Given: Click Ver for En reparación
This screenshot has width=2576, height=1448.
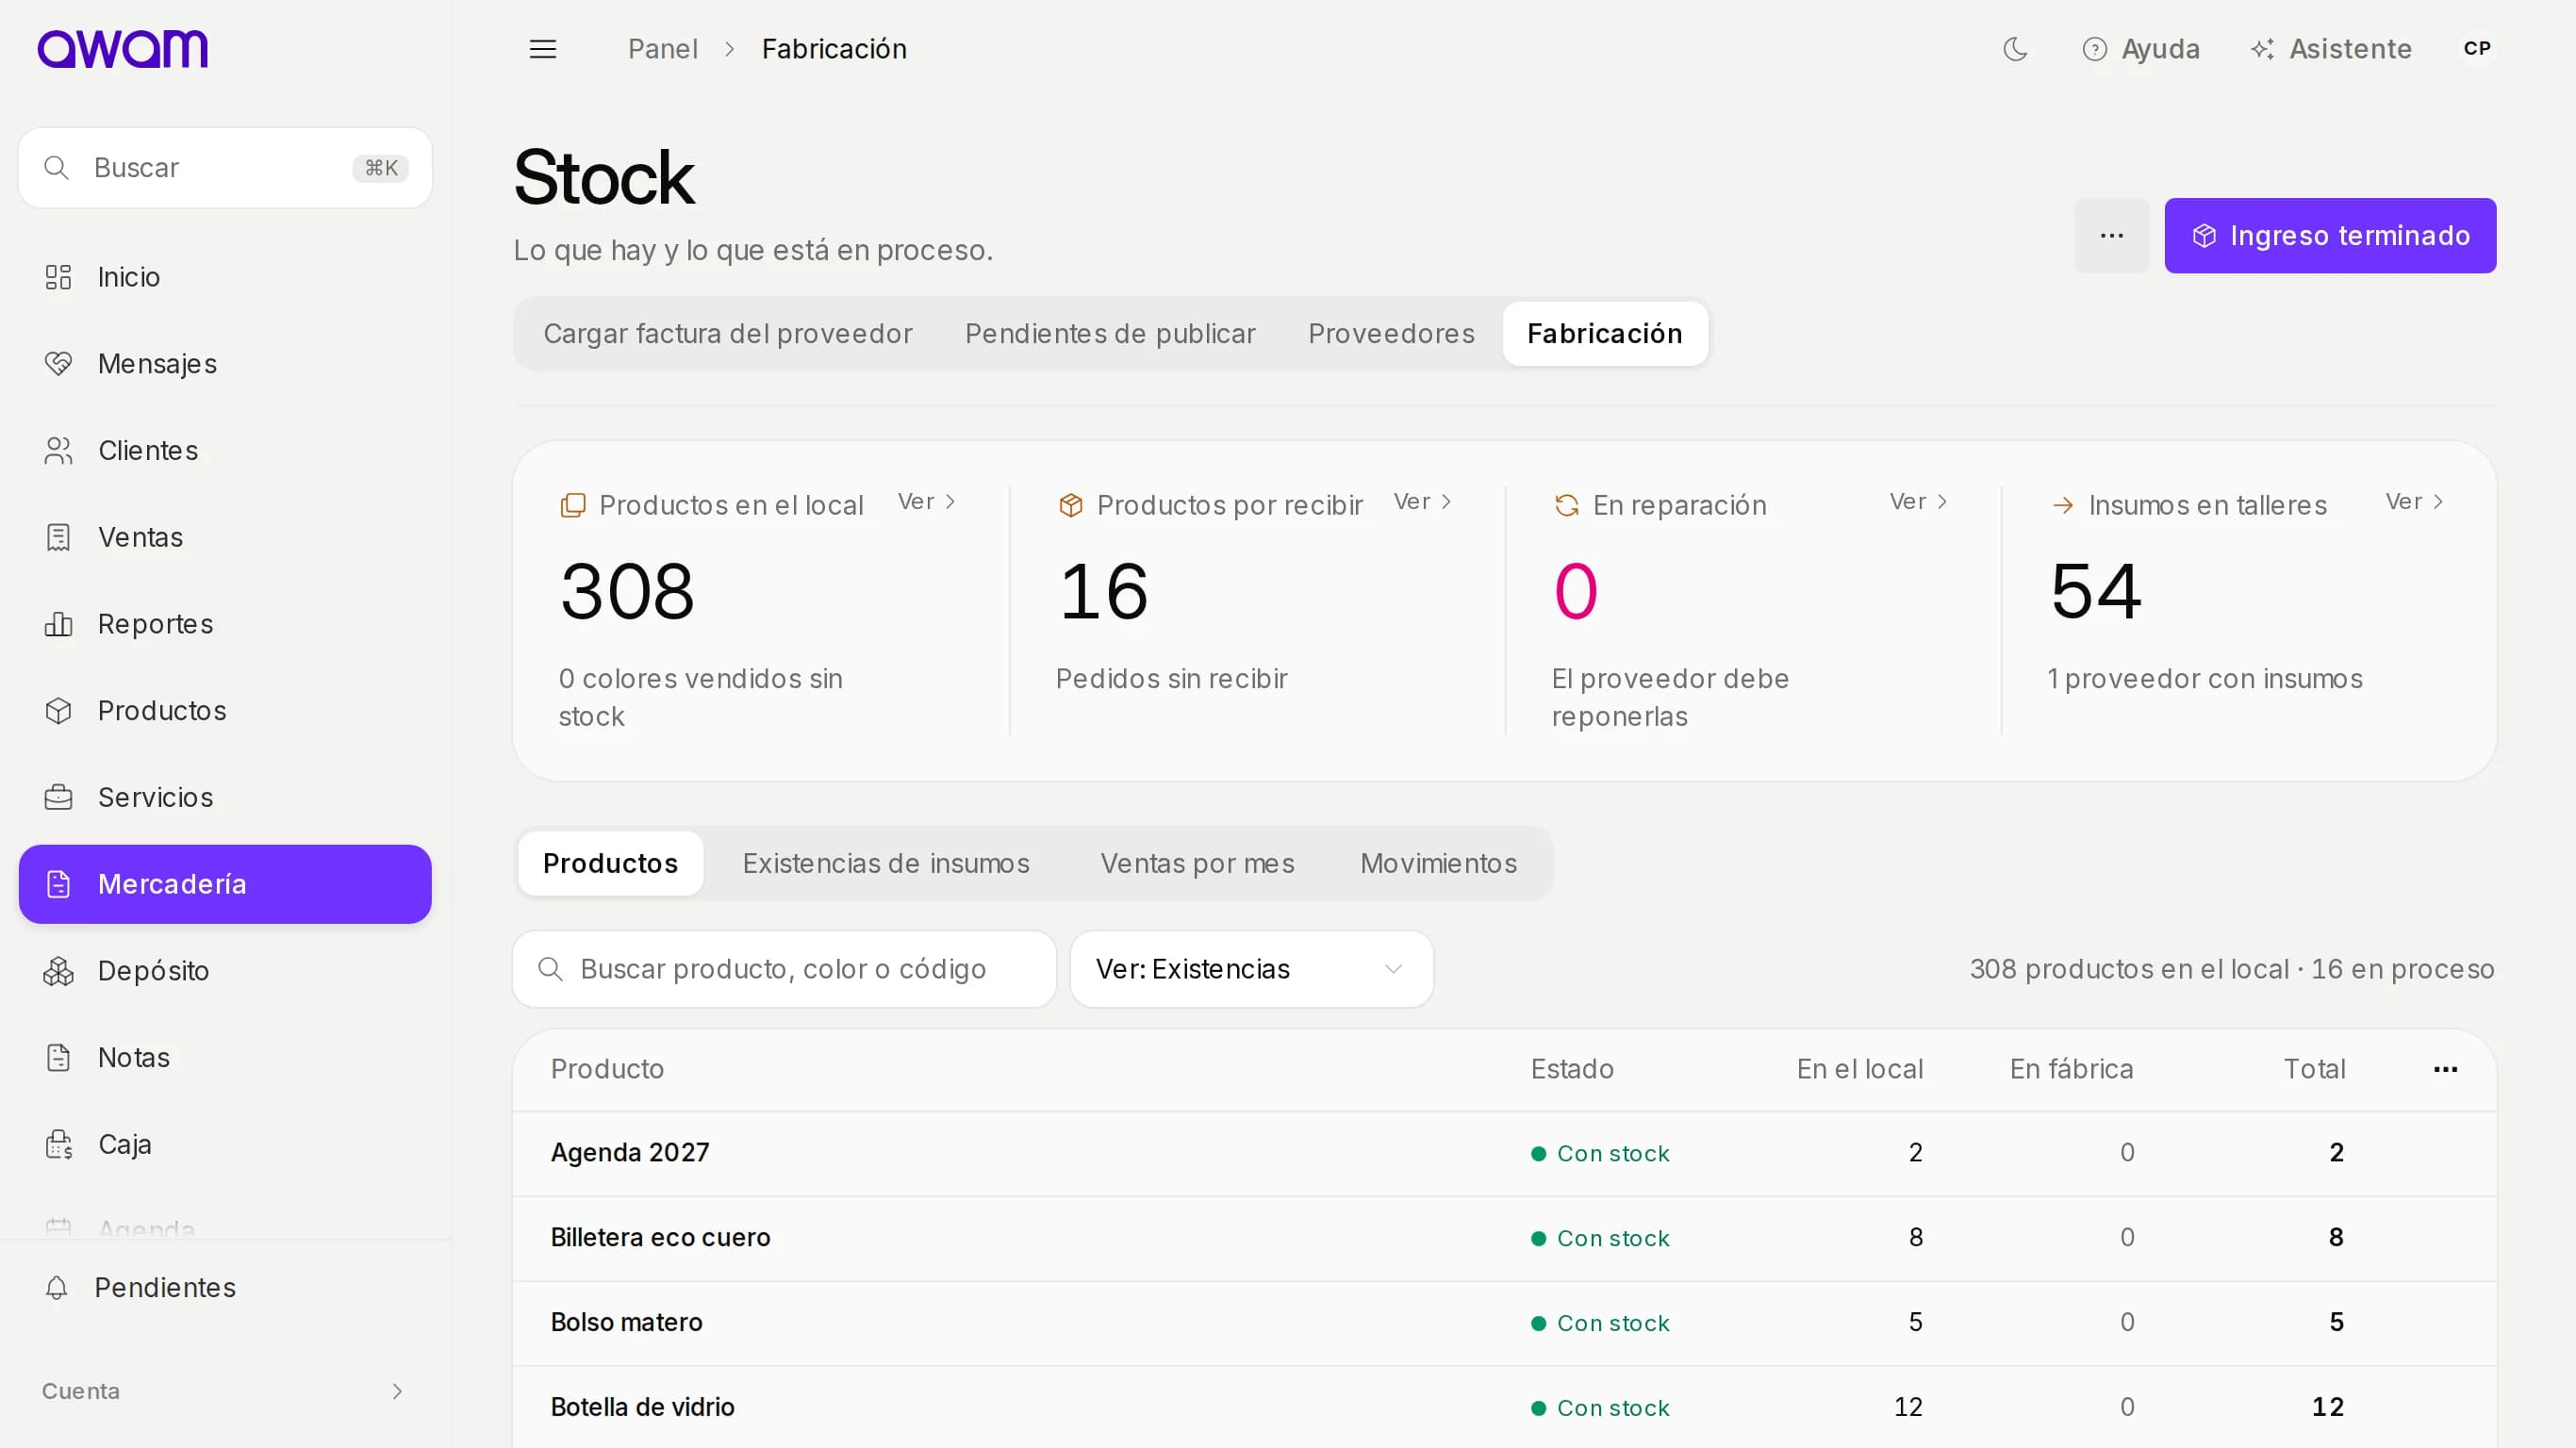Looking at the screenshot, I should pos(1919,502).
